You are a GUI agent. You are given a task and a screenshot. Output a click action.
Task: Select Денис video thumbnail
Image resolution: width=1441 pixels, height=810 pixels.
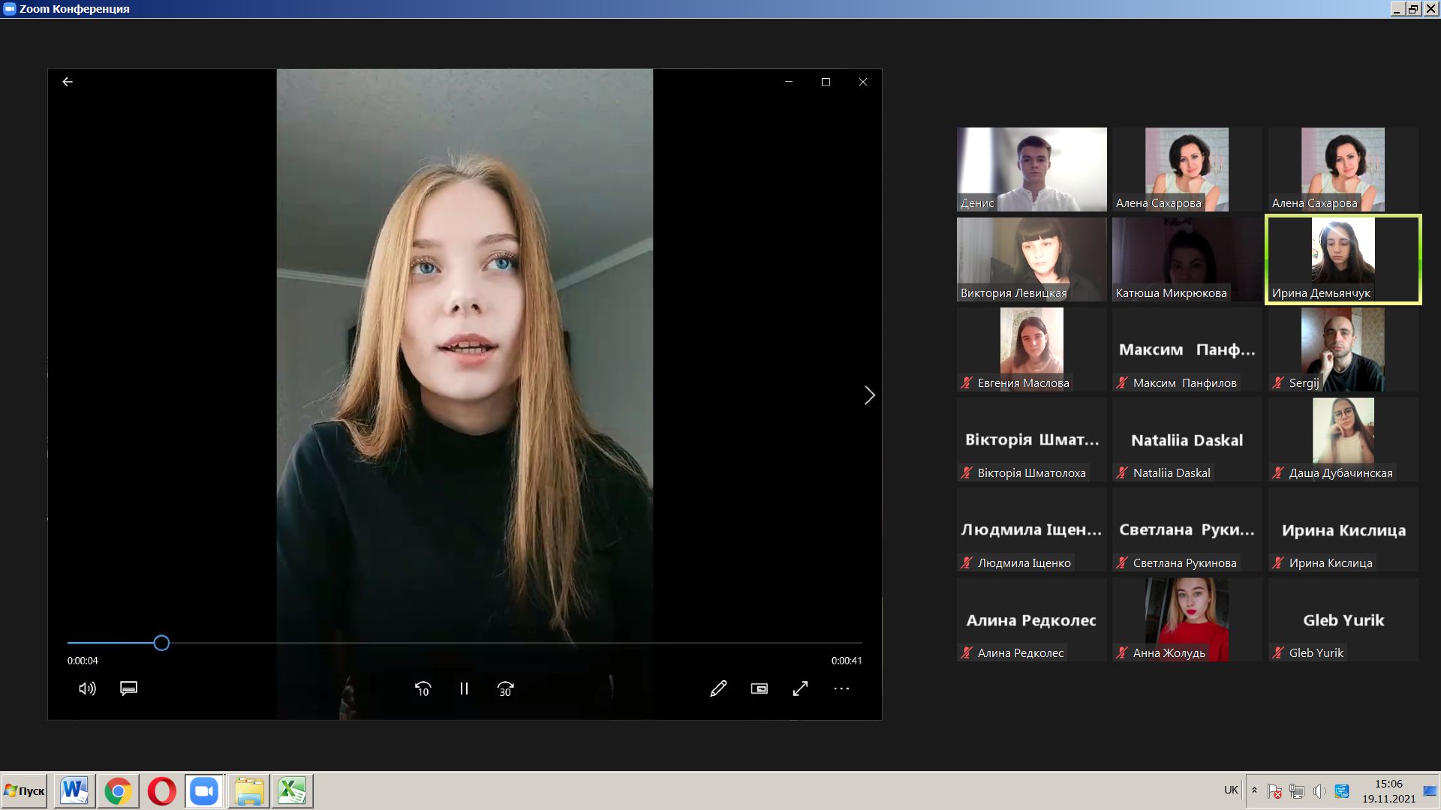pyautogui.click(x=1031, y=169)
